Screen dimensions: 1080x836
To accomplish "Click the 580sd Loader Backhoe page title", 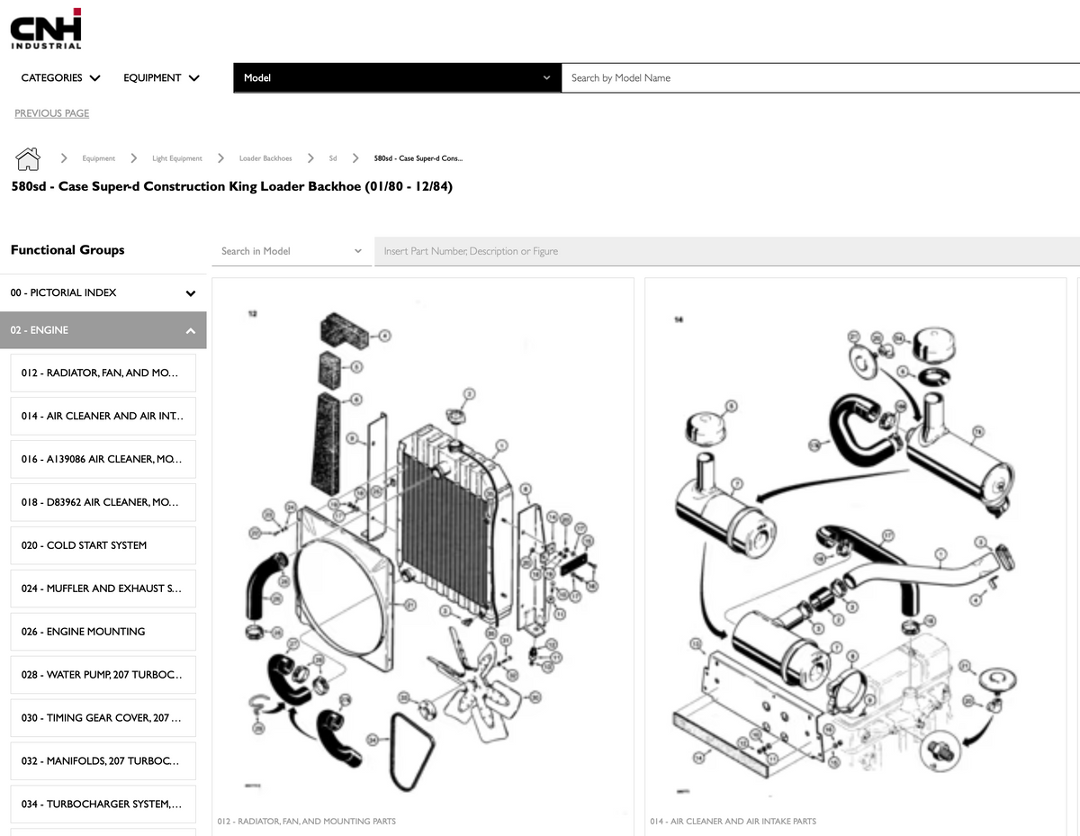I will tap(231, 187).
